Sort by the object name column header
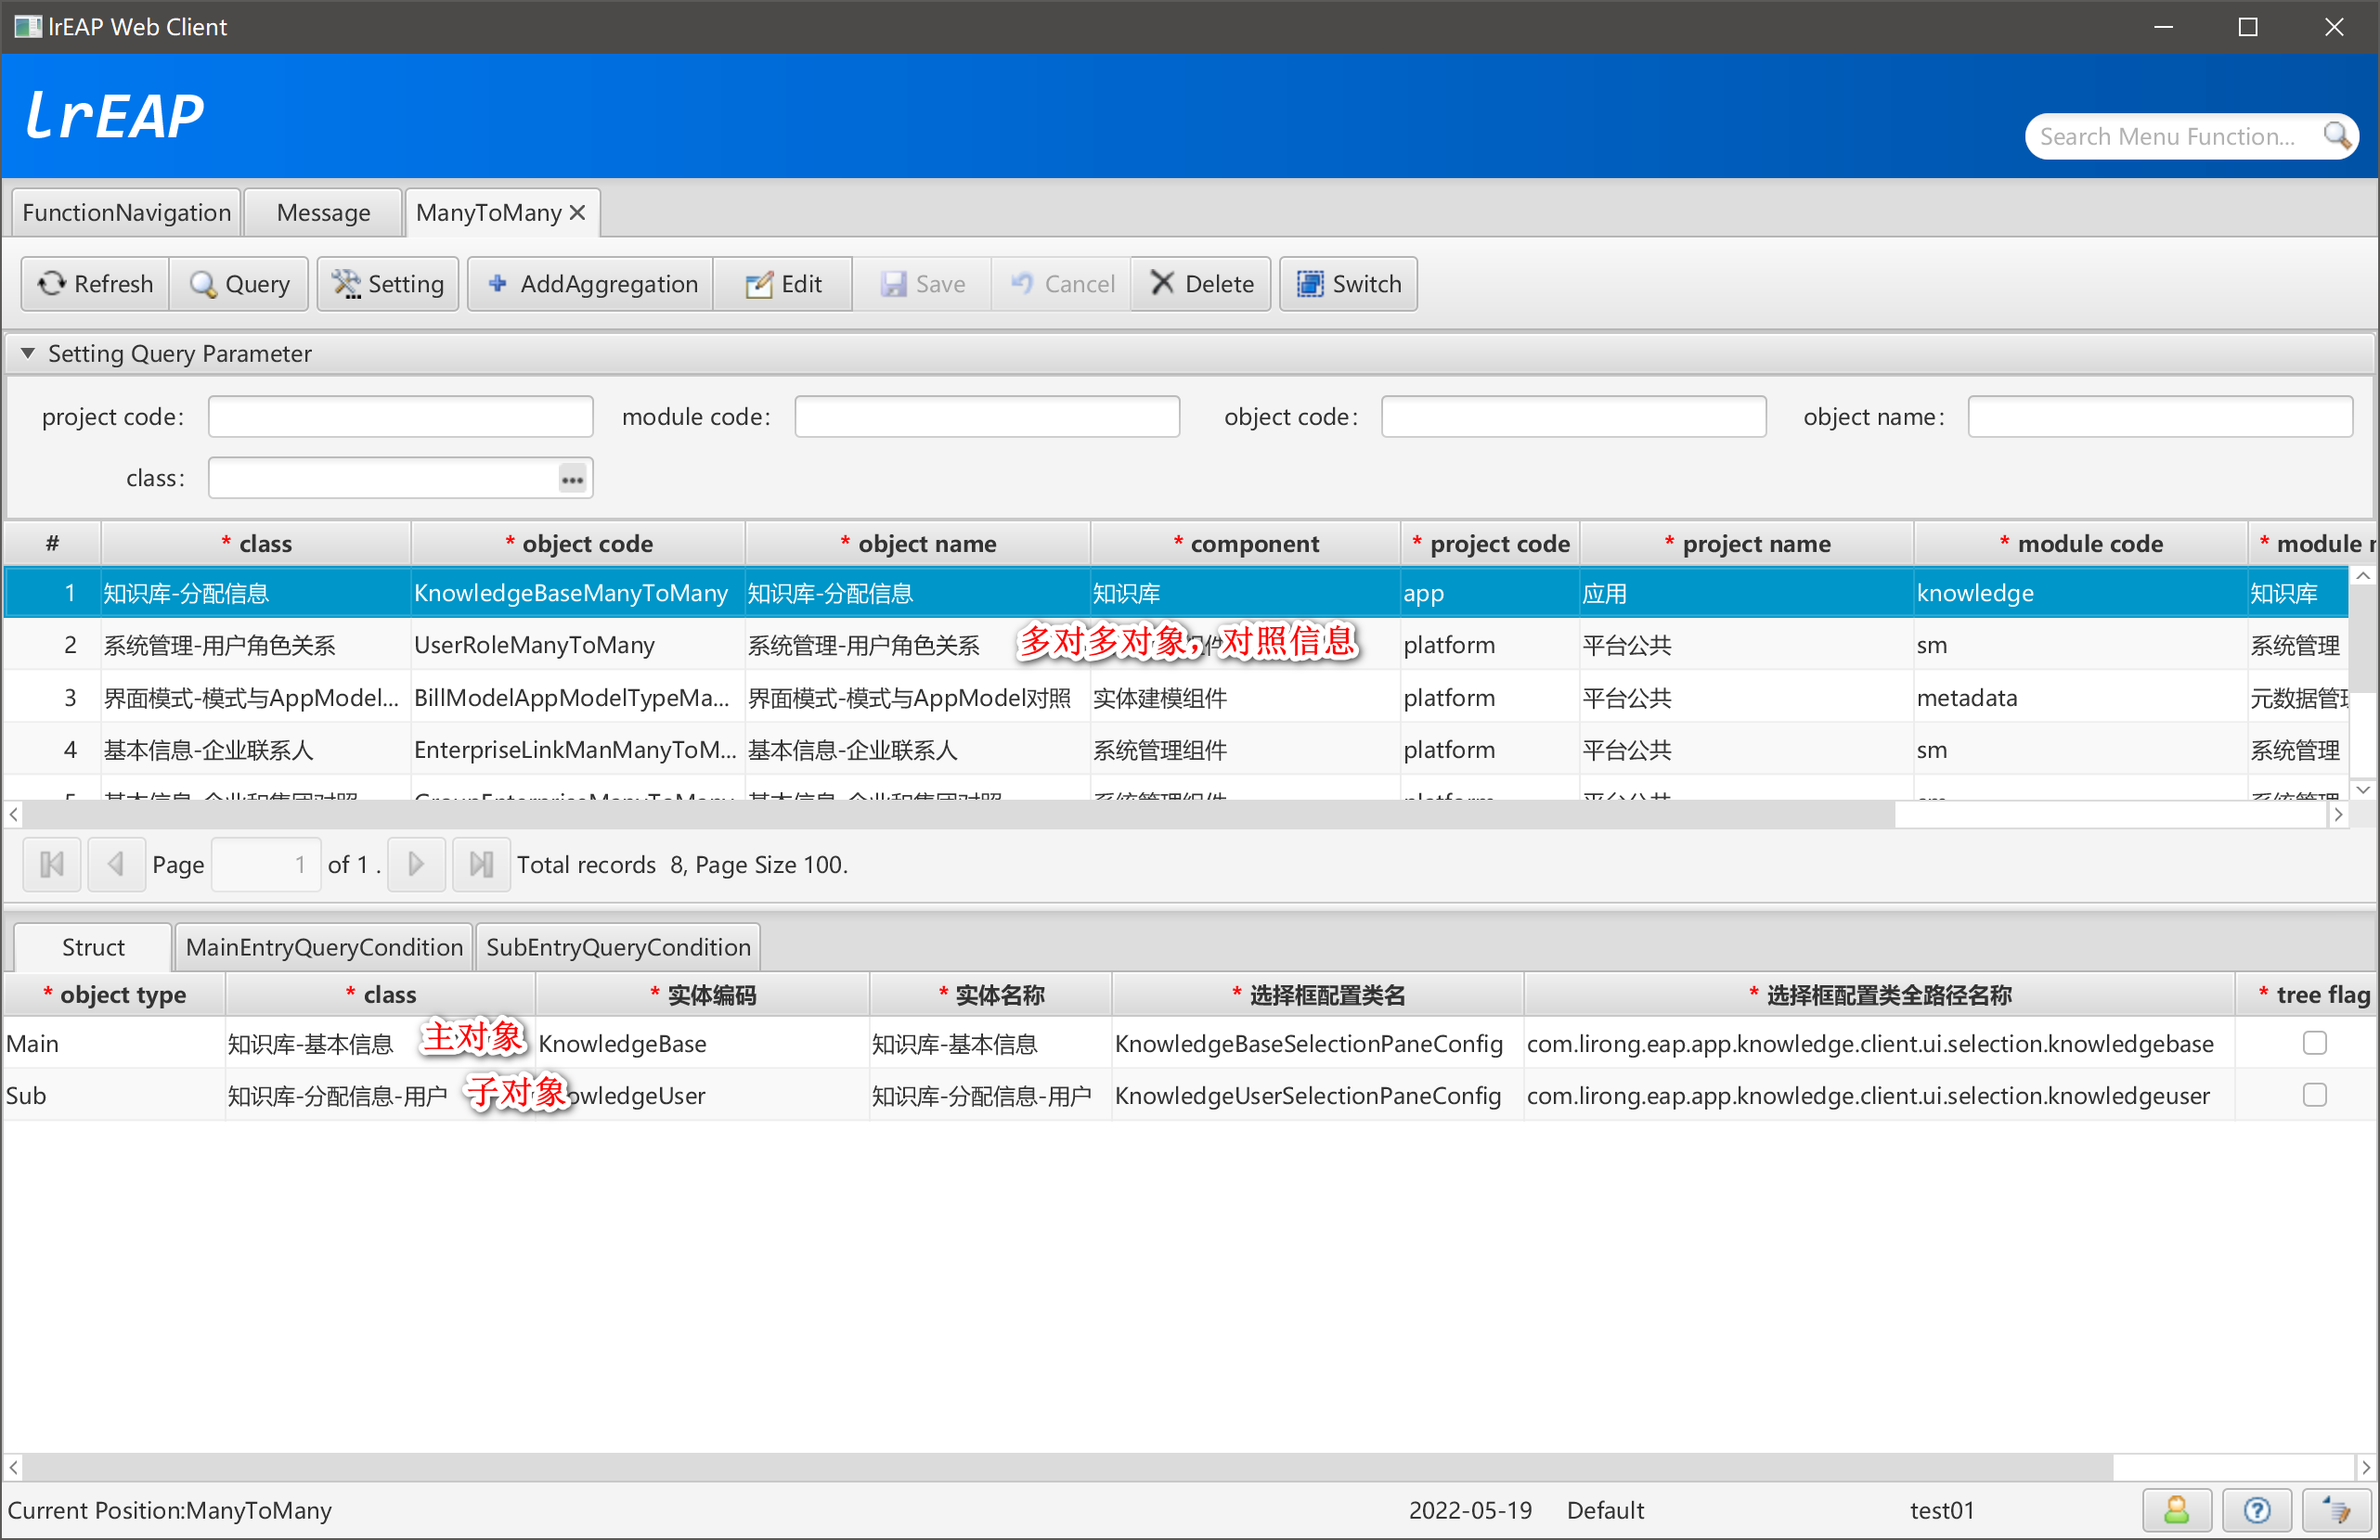The width and height of the screenshot is (2380, 1540). pyautogui.click(x=918, y=543)
